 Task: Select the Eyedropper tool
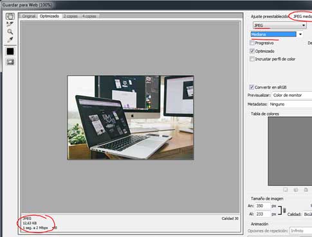click(10, 40)
